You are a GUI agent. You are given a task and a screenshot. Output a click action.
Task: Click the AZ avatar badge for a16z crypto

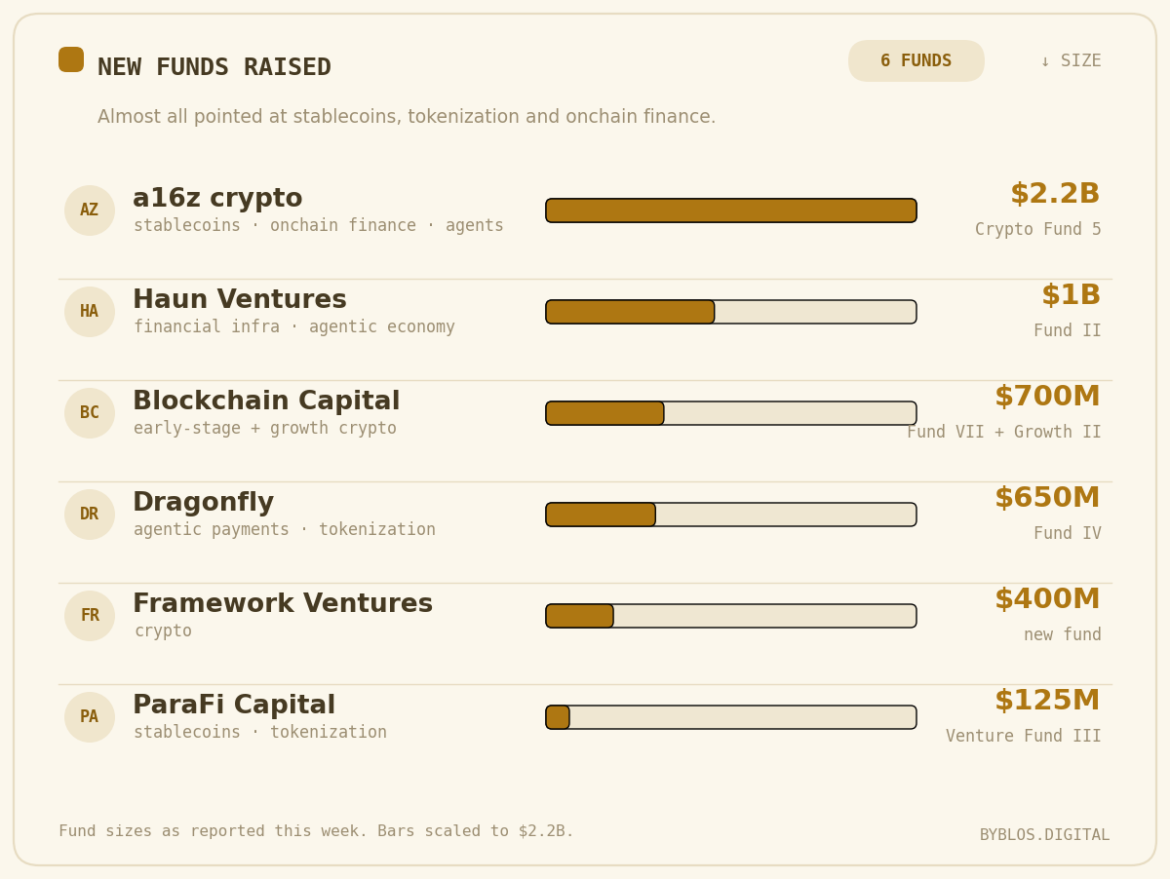coord(90,210)
